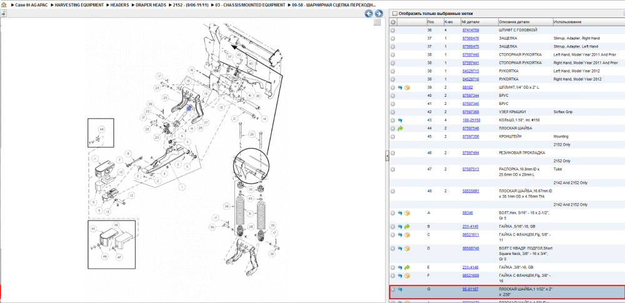625x303 pixels.
Task: Select callout 1 on the diagram
Action: tap(183, 187)
